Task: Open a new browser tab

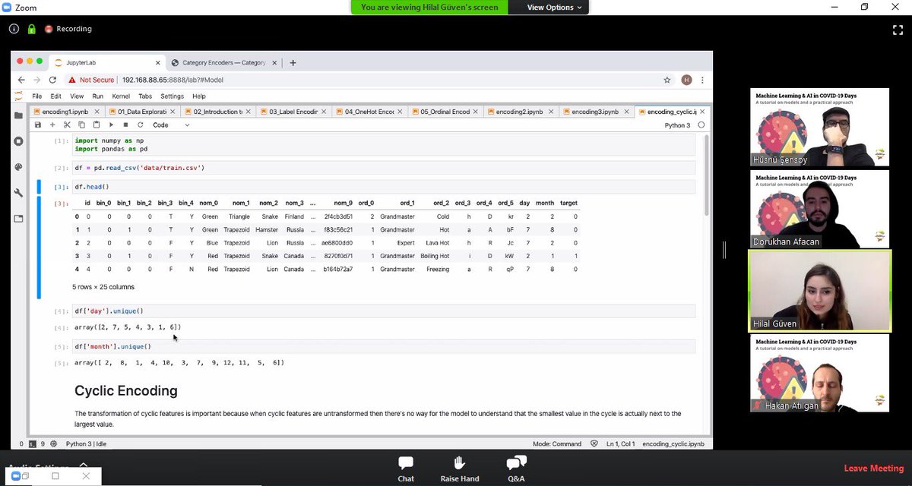Action: (x=293, y=63)
